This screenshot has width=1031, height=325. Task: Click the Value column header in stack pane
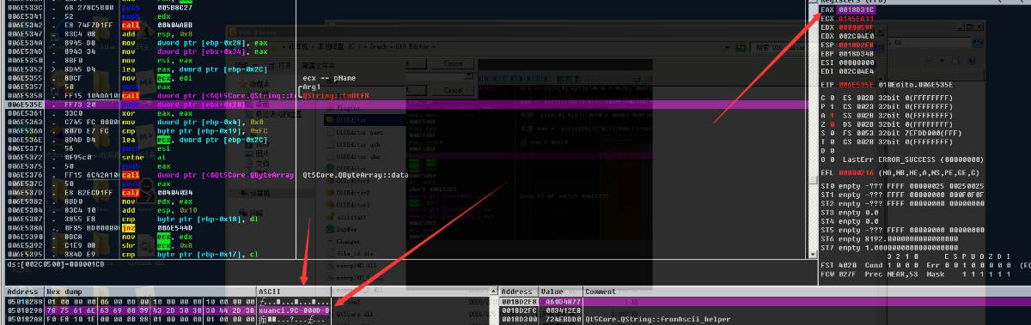coord(561,292)
